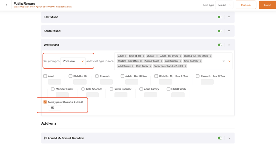Expand the South Stand section
The width and height of the screenshot is (276, 148).
229,31
